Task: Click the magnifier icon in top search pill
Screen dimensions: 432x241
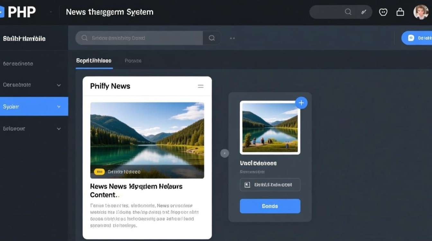Action: (x=348, y=12)
